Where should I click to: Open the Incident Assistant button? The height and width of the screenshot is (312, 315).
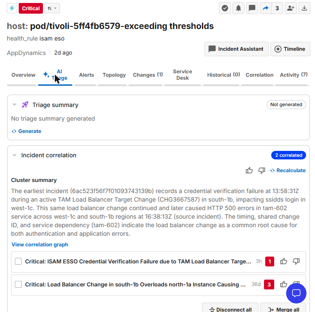tap(236, 49)
